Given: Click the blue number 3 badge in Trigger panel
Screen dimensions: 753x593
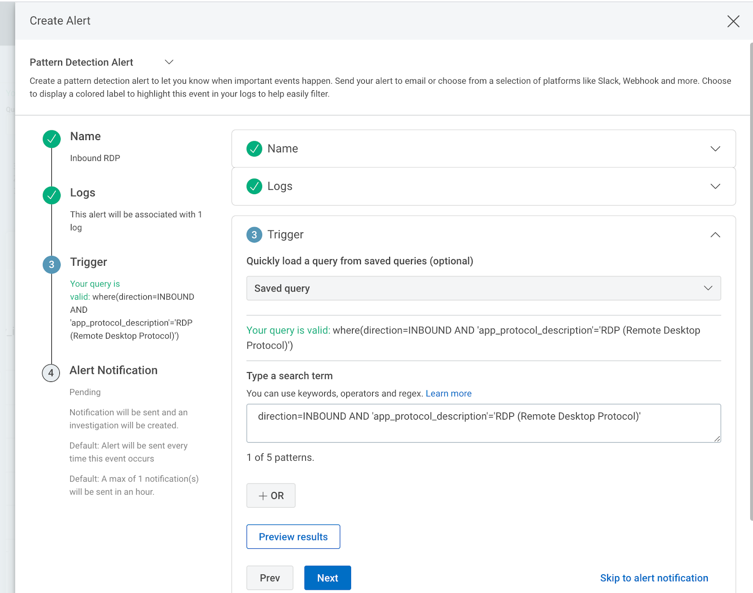Looking at the screenshot, I should coord(254,235).
